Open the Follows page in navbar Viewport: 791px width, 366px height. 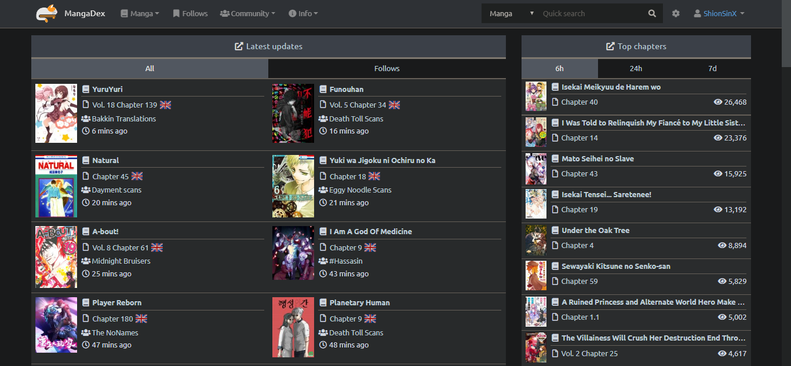[190, 13]
